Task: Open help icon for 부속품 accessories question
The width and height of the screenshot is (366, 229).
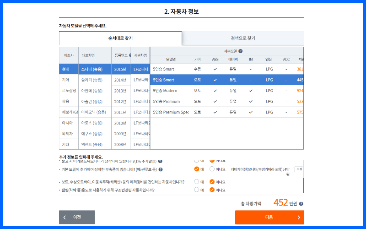Action: click(x=161, y=169)
